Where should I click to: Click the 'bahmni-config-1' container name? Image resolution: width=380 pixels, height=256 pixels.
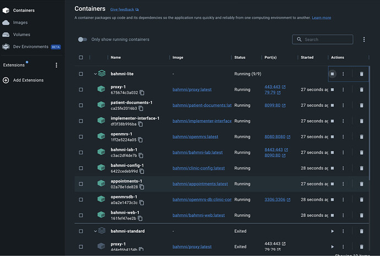point(127,165)
